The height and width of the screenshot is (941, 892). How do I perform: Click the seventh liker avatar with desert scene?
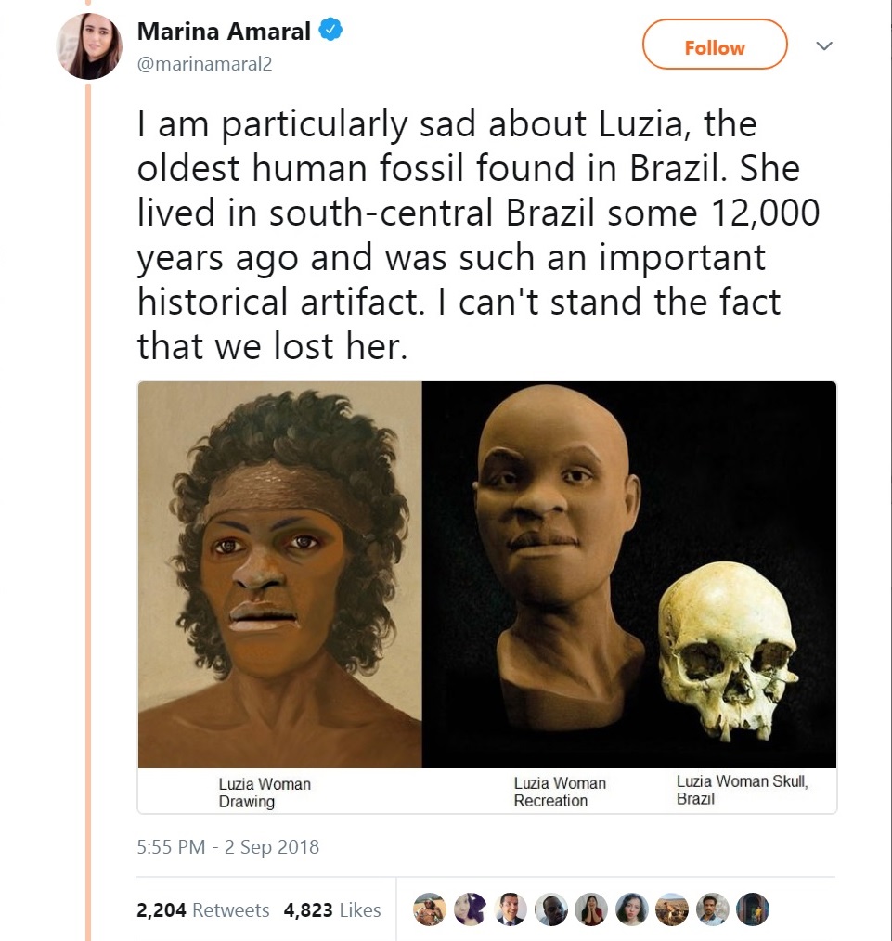coord(672,910)
